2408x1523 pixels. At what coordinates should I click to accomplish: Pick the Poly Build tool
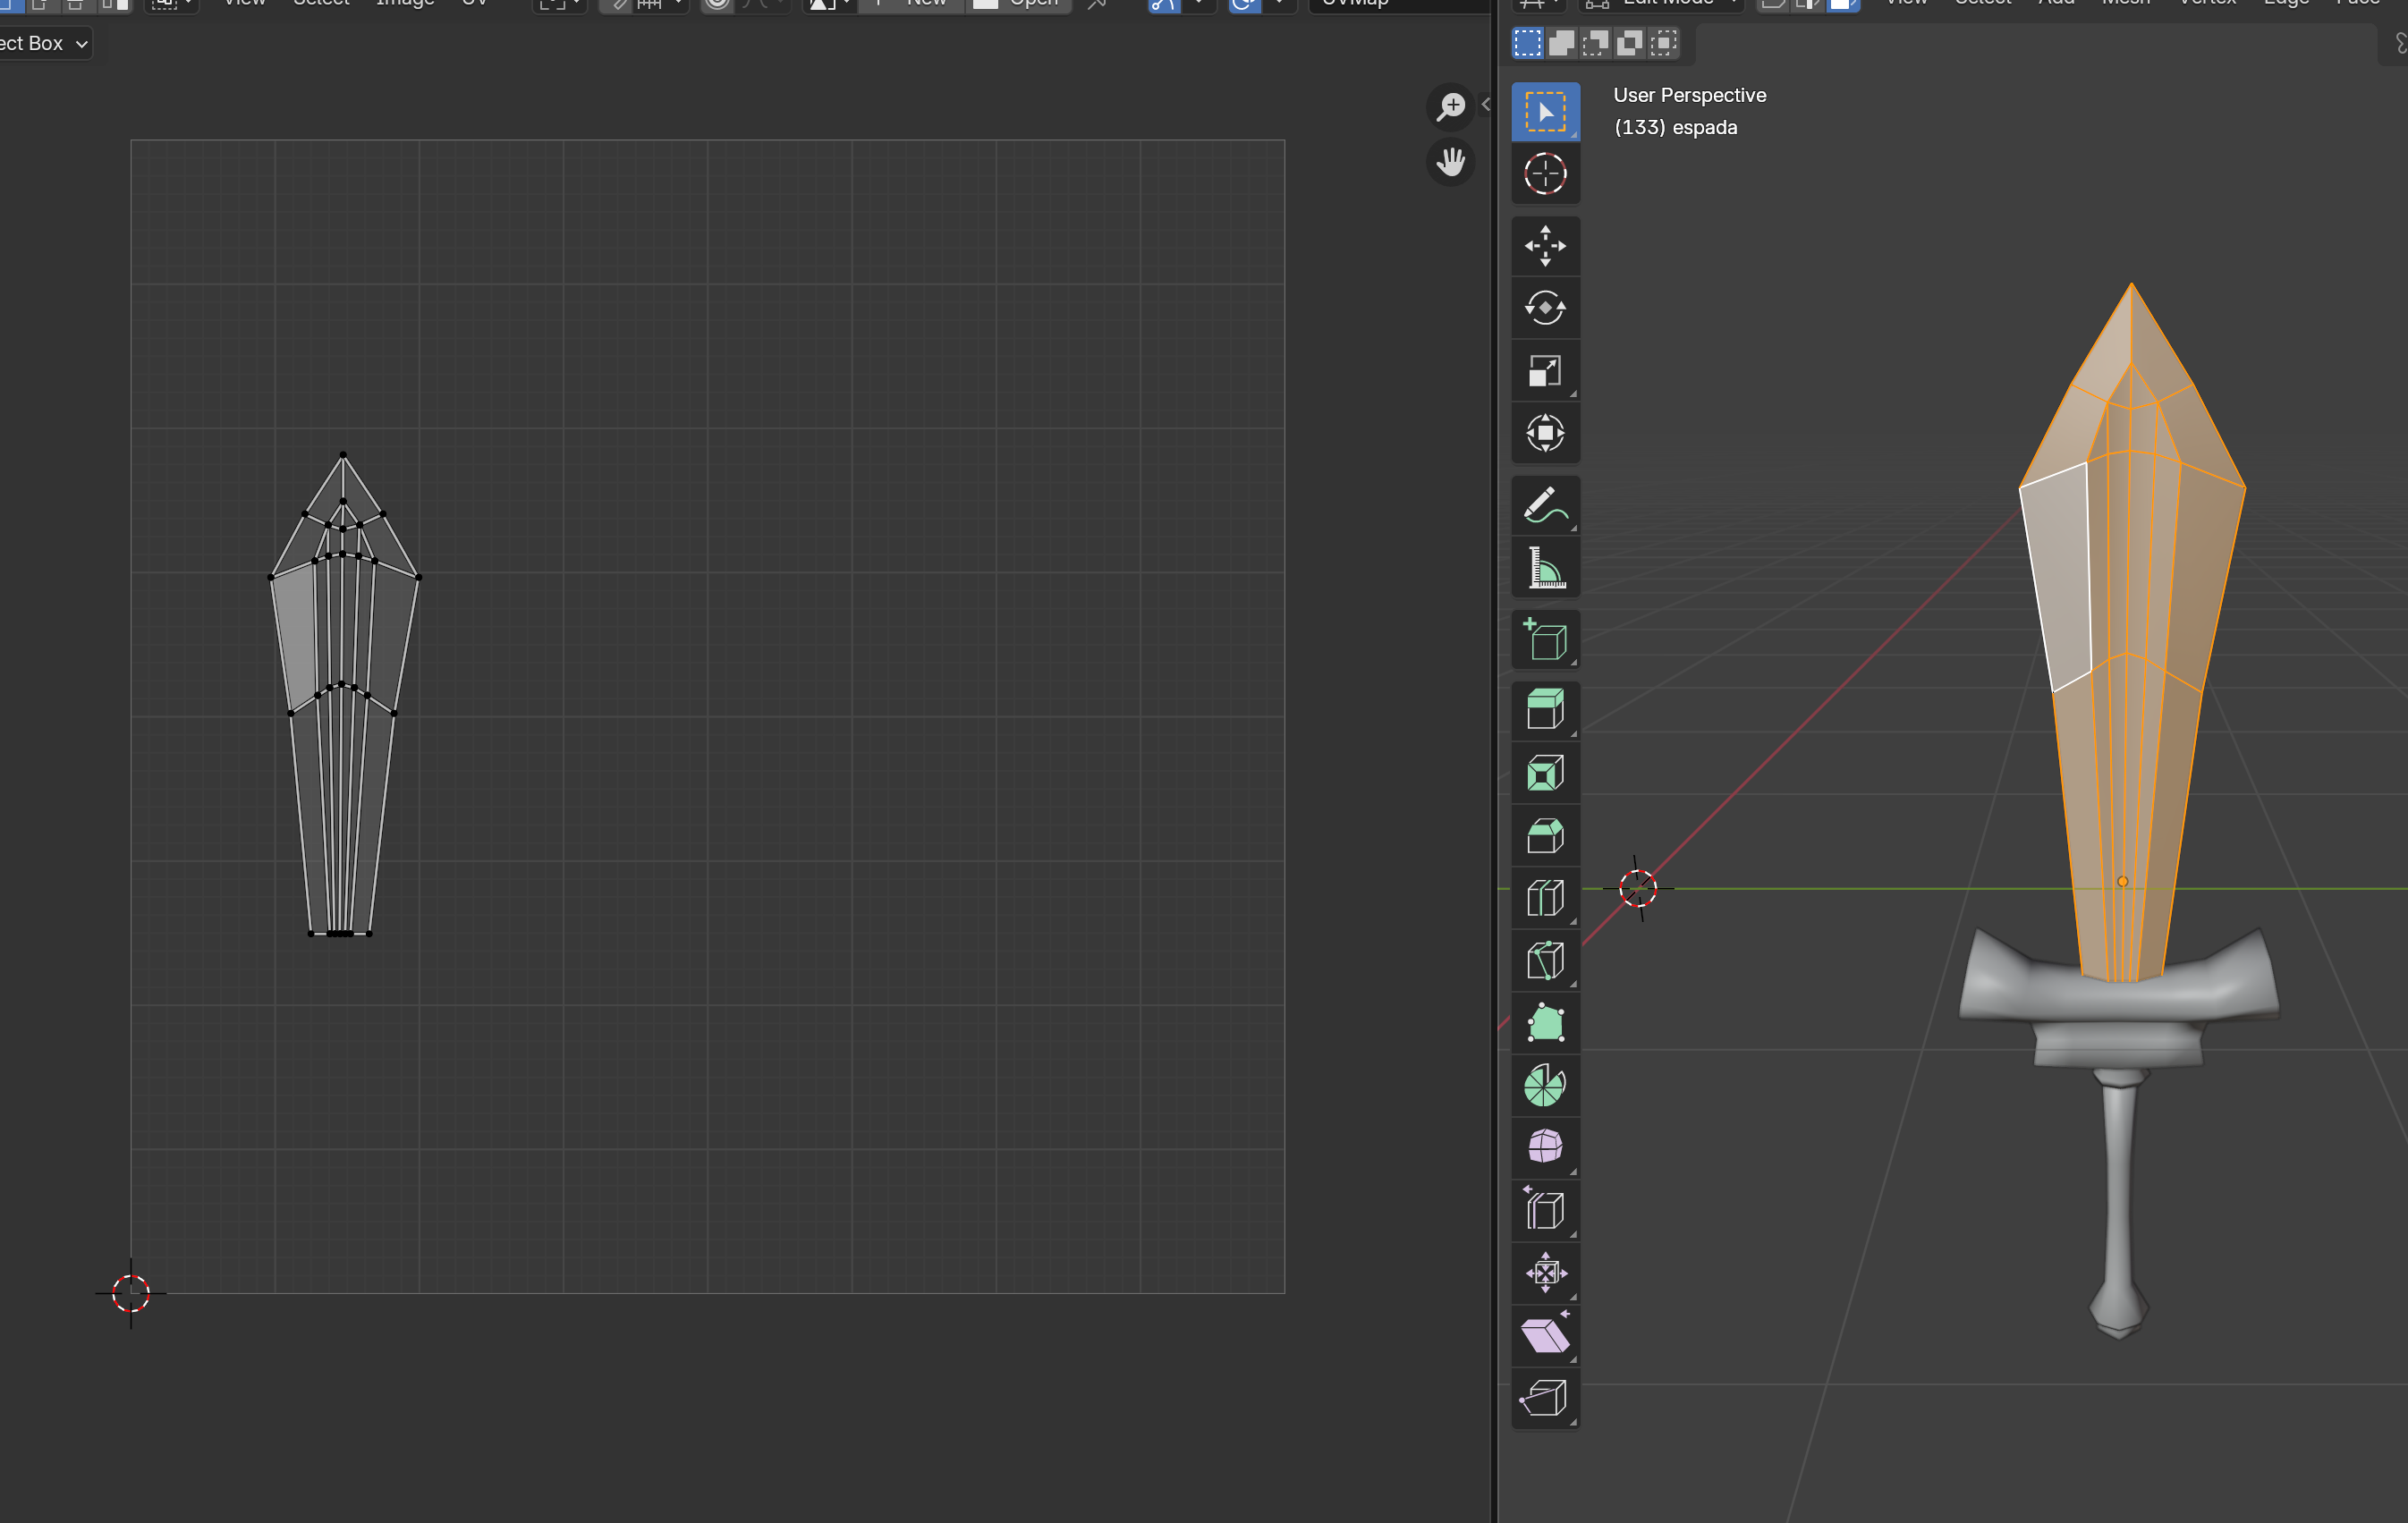point(1545,1023)
